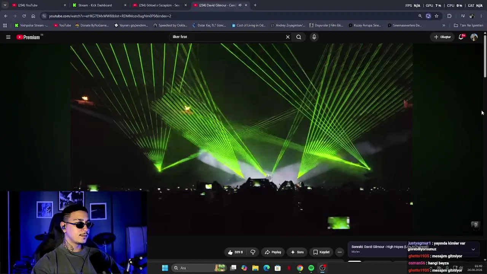This screenshot has width=487, height=274.
Task: Switch to the Stream - Kick Dashboard tab
Action: [97, 5]
